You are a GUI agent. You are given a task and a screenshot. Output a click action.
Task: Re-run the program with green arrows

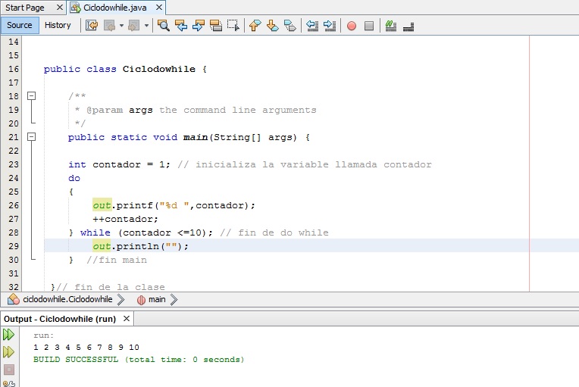[8, 334]
